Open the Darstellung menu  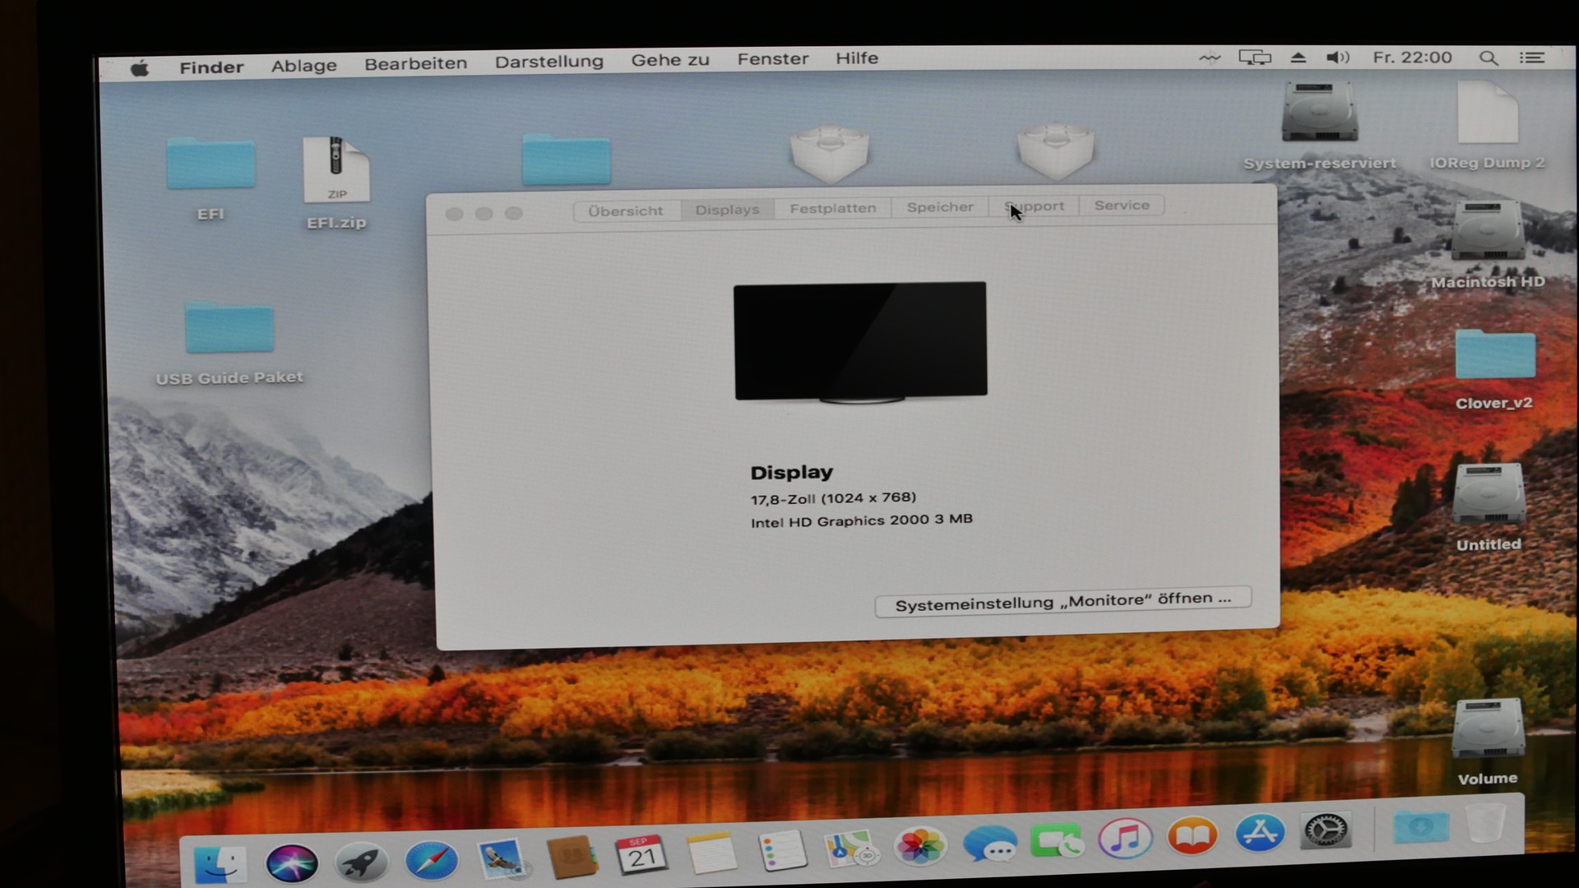coord(549,62)
